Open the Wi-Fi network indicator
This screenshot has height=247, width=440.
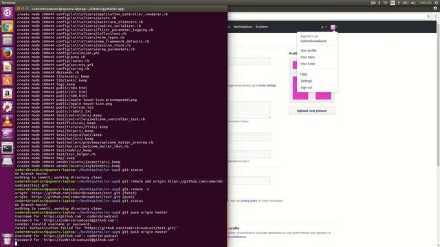pos(385,3)
